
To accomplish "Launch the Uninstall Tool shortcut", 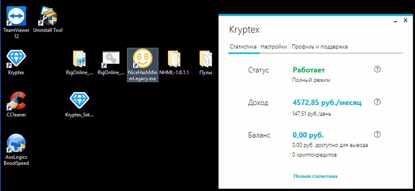I will (x=47, y=19).
